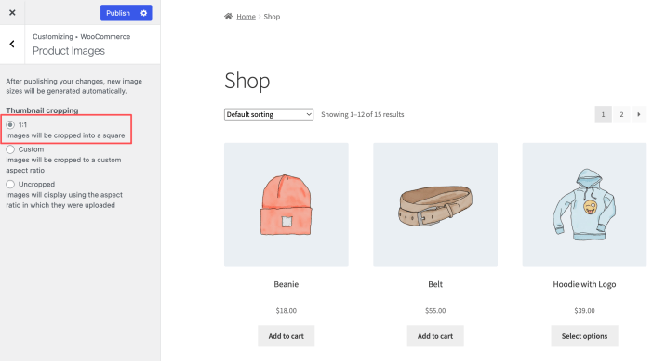Open publish settings gear icon

pyautogui.click(x=143, y=13)
